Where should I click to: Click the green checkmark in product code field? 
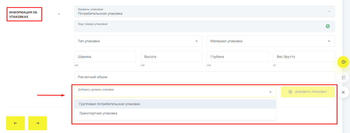coord(327,26)
